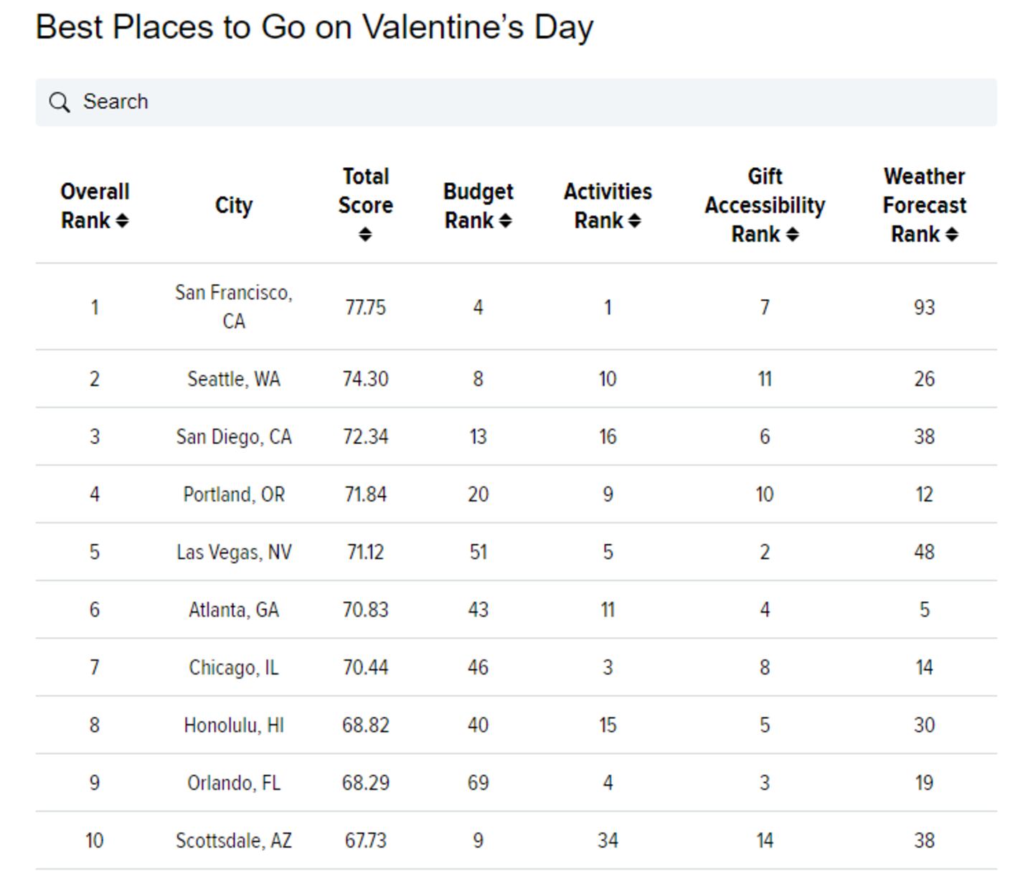Toggle Budget Rank sort arrows

tap(505, 221)
